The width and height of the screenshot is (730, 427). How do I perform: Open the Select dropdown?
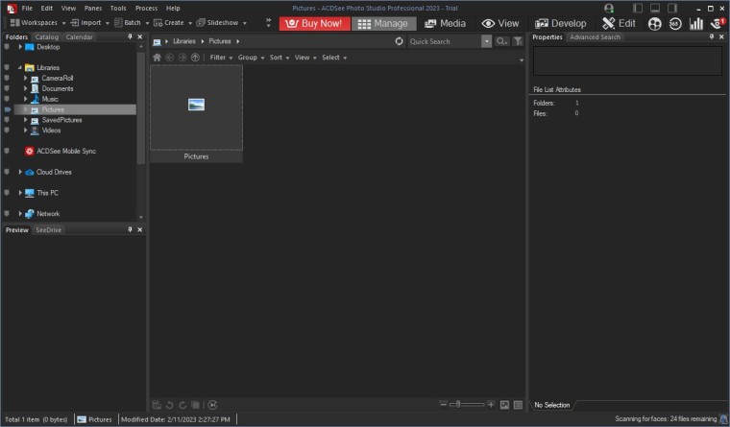point(334,58)
